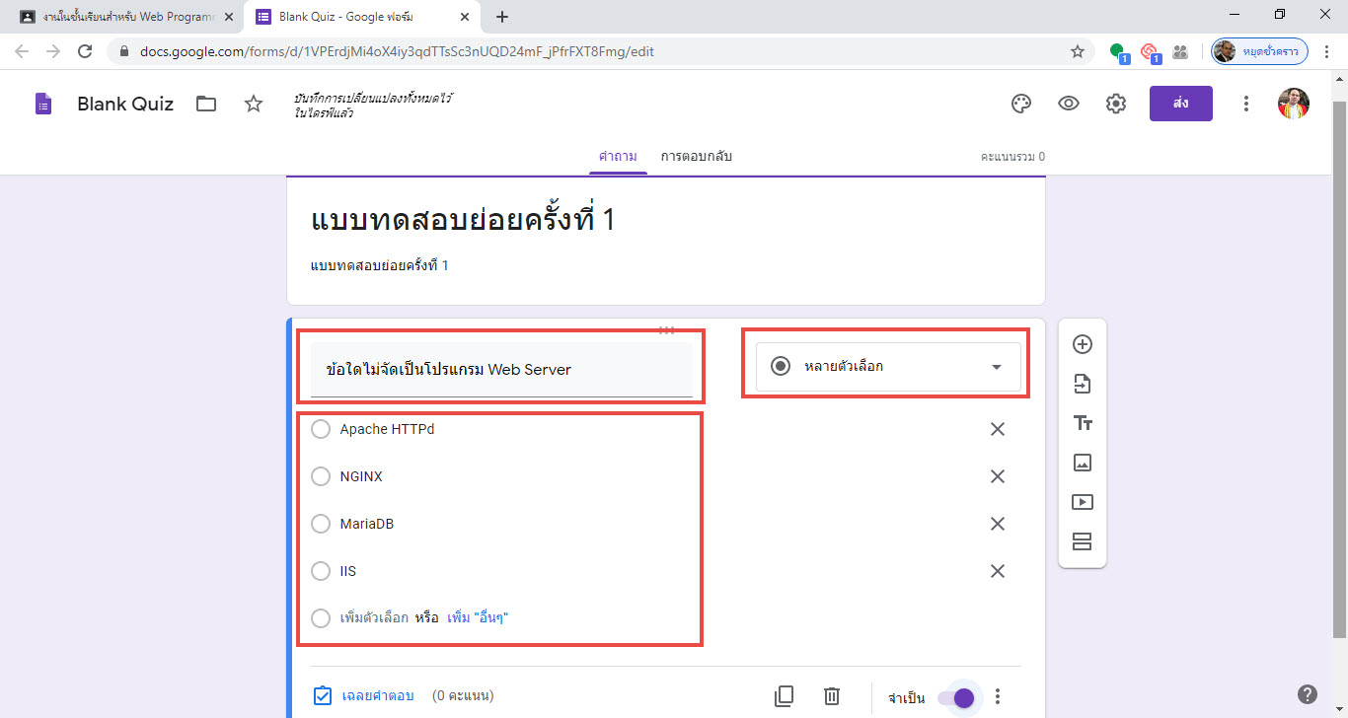This screenshot has width=1348, height=718.
Task: Click the help question mark icon
Action: tap(1308, 694)
